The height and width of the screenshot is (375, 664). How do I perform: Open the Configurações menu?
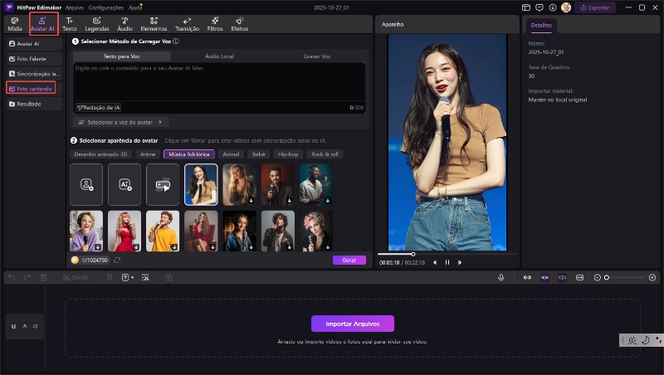[x=106, y=7]
